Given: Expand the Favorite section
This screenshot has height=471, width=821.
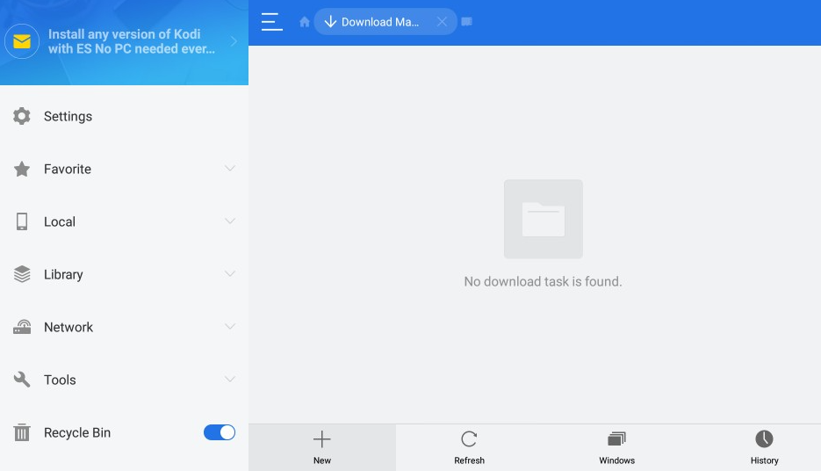Looking at the screenshot, I should click(x=230, y=169).
